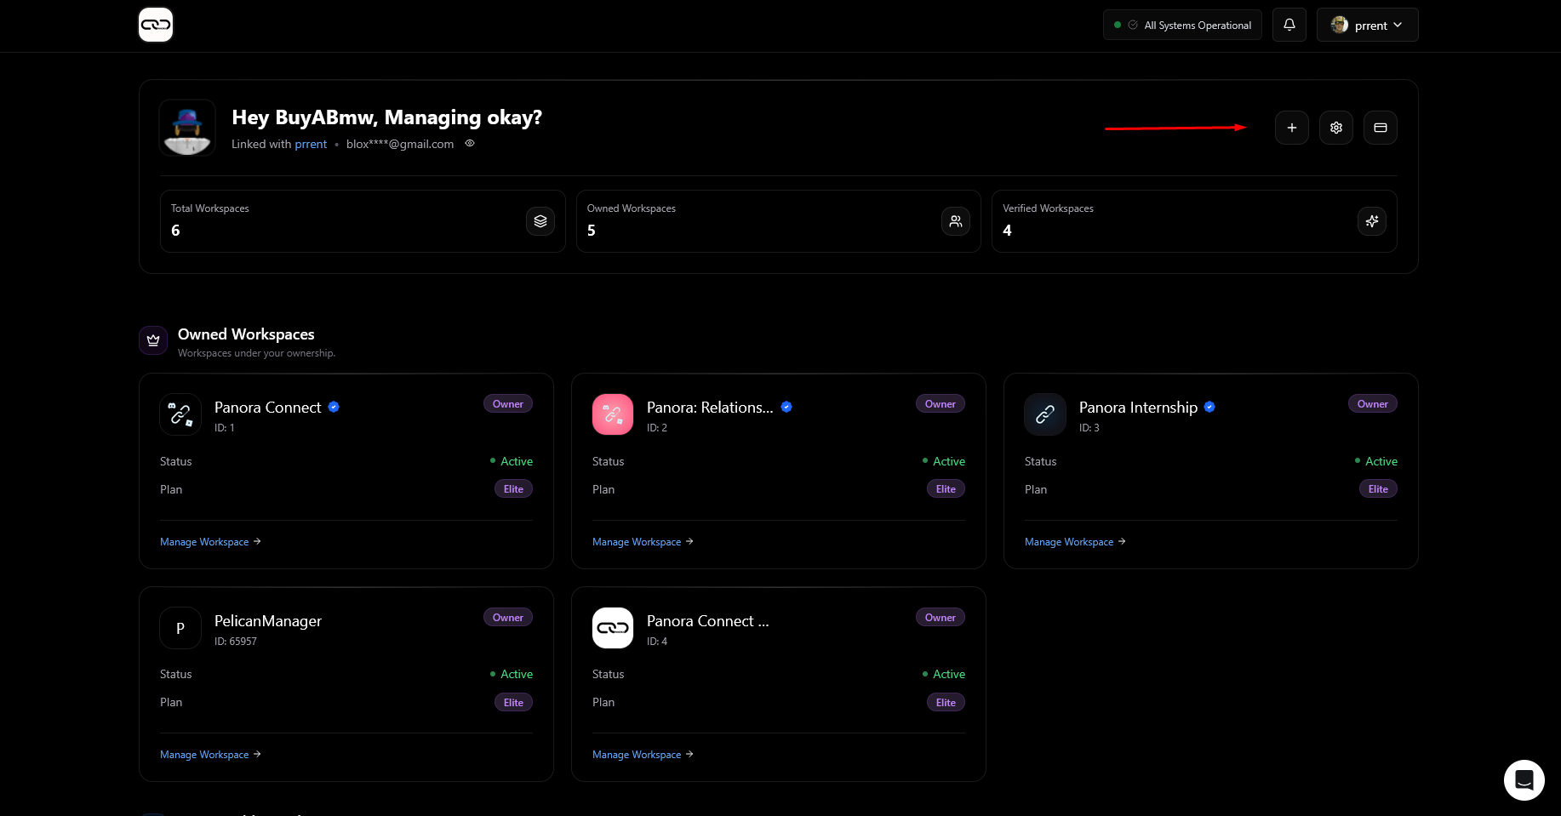Click the Total Workspaces layers icon
Viewport: 1561px width, 816px height.
pos(540,221)
